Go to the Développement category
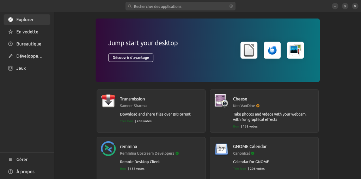 [x=27, y=56]
